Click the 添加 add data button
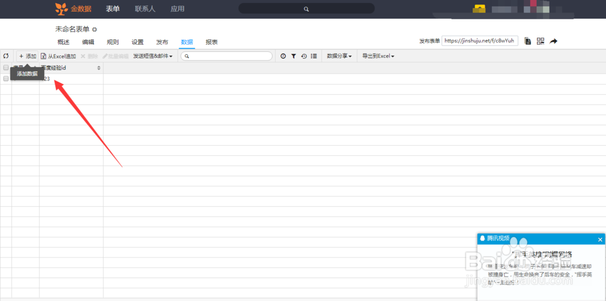Screen dimensions: 606x301 pos(27,56)
